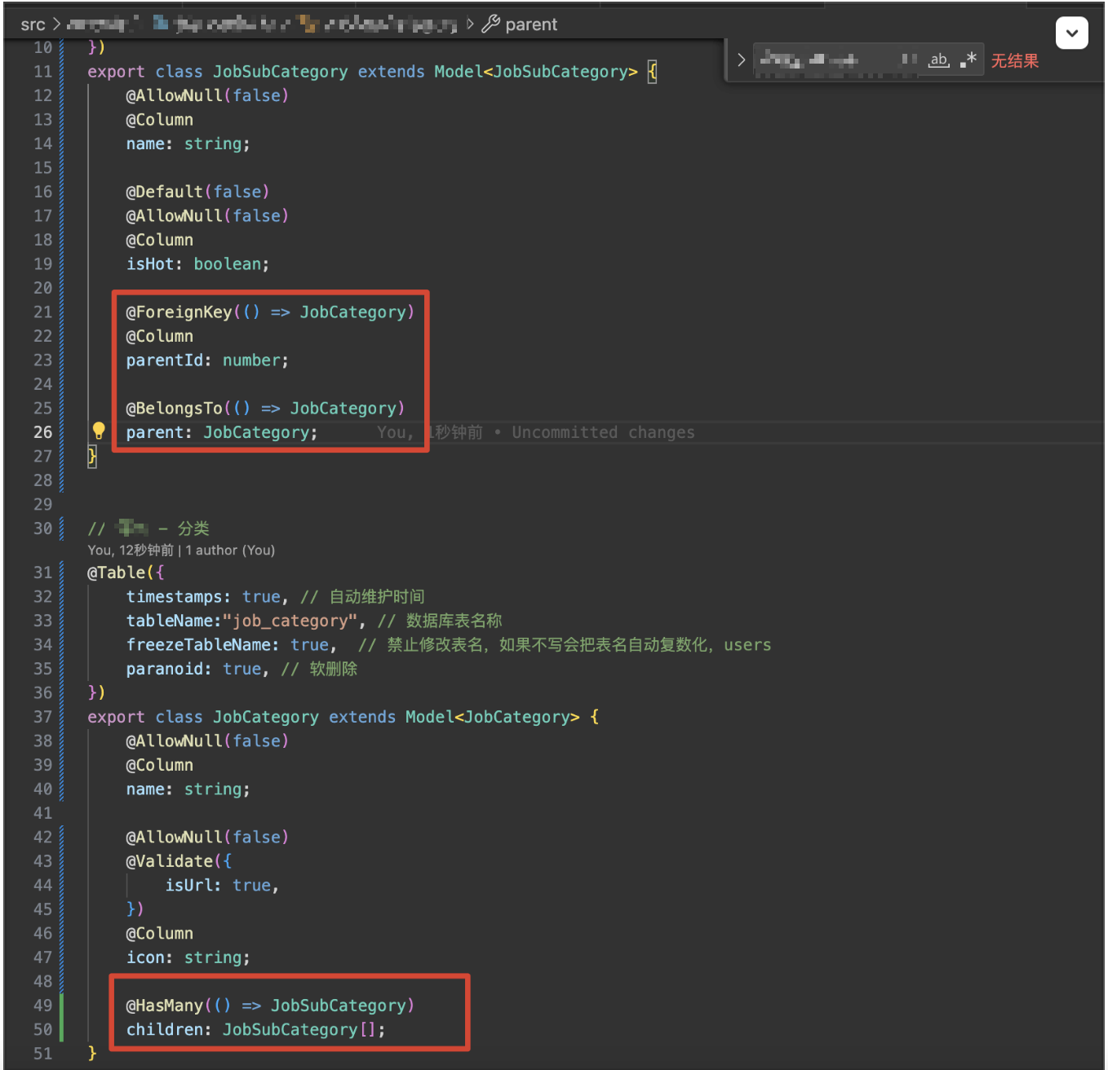The image size is (1108, 1070).
Task: Click "users" word in comment on line 34
Action: click(x=747, y=645)
